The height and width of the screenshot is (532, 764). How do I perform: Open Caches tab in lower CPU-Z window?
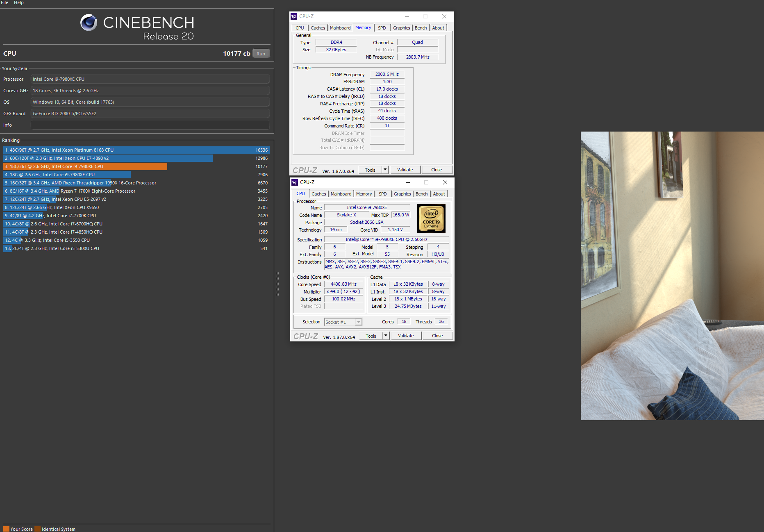click(x=318, y=194)
